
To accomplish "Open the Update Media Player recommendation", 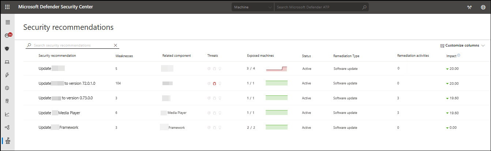I will click(x=59, y=113).
